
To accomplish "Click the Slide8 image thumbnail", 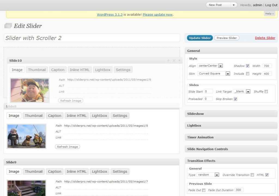I will click(x=26, y=136).
